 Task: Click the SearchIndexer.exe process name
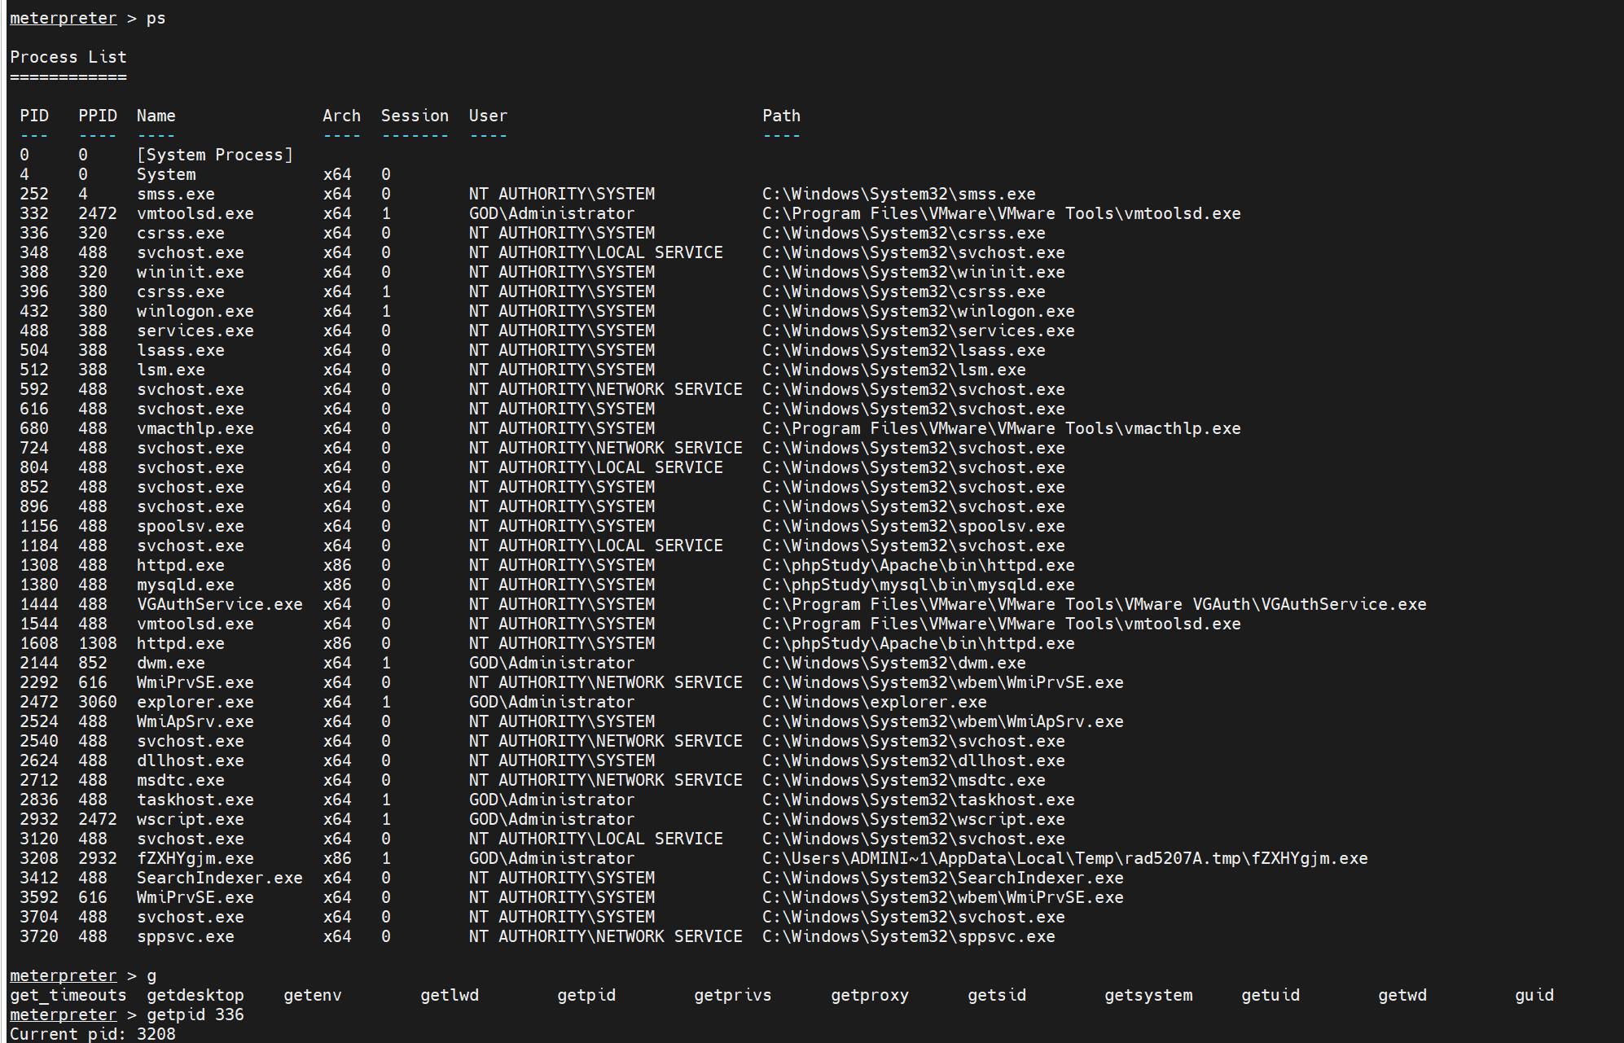pyautogui.click(x=219, y=878)
